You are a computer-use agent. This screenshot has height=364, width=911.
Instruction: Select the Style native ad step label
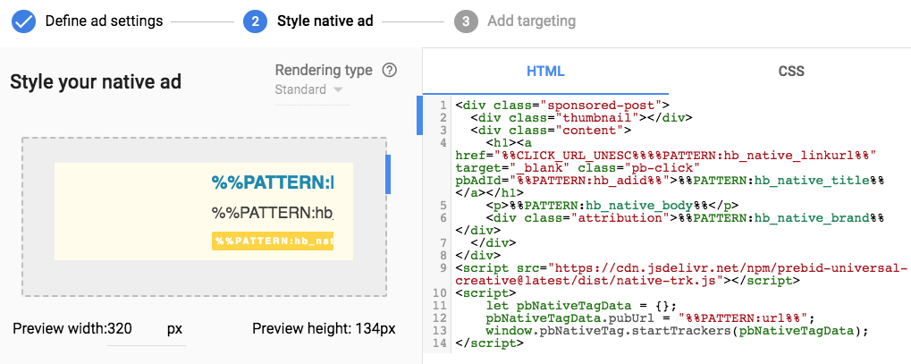pos(325,21)
